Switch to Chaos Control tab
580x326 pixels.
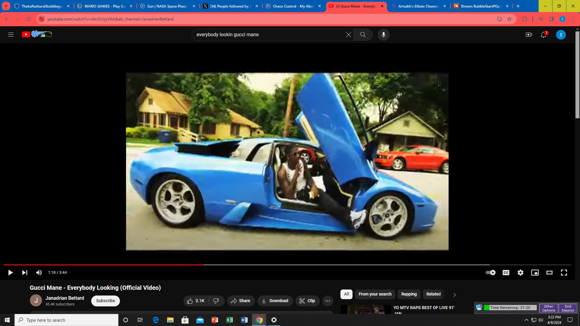point(293,6)
